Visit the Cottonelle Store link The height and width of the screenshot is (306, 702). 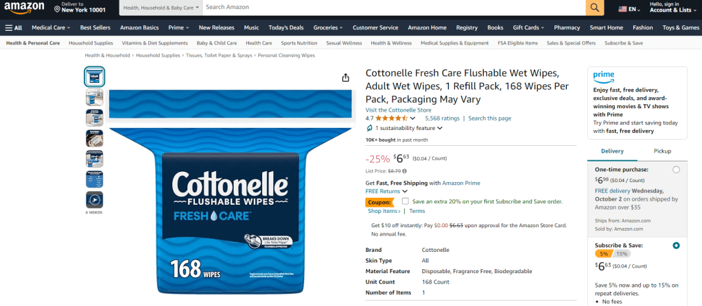(398, 110)
